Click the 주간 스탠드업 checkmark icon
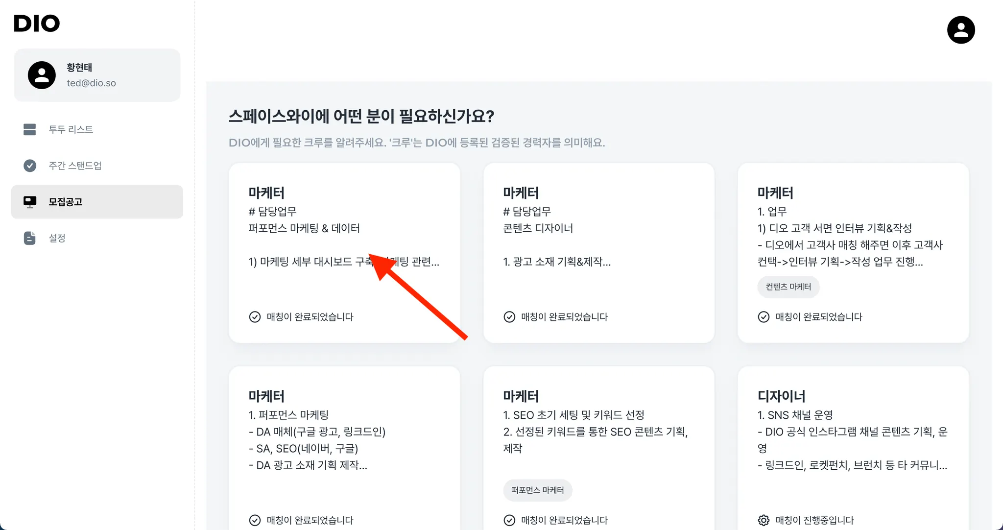The width and height of the screenshot is (1003, 530). 30,166
